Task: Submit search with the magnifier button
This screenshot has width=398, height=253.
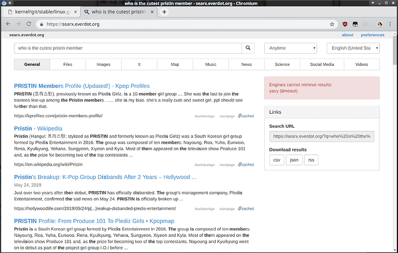Action: click(248, 48)
